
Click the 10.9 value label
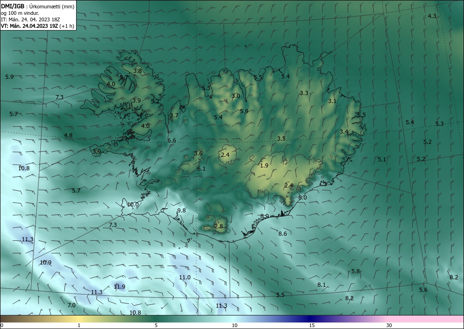45,263
